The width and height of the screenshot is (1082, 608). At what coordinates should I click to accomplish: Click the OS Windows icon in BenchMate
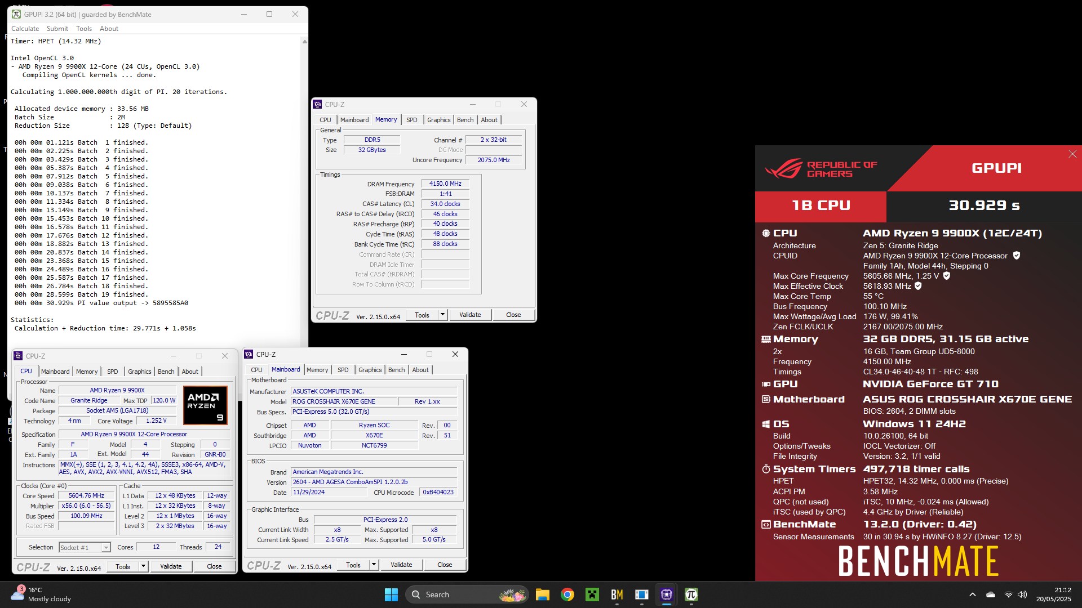tap(766, 424)
